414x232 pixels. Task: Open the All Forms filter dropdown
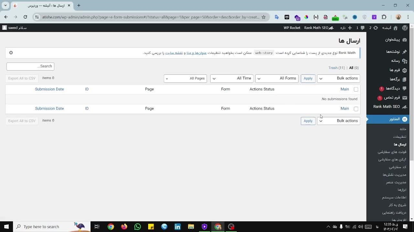pyautogui.click(x=277, y=78)
